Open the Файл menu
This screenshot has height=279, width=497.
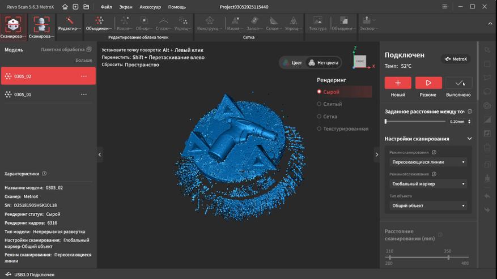point(106,7)
